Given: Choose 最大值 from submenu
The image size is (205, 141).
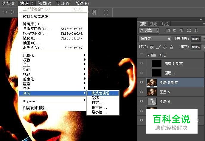Looking at the screenshot, I should (x=103, y=107).
